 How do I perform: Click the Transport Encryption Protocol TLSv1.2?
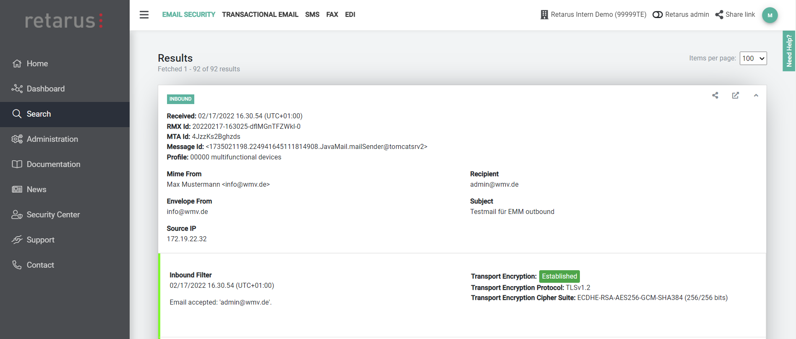(578, 288)
